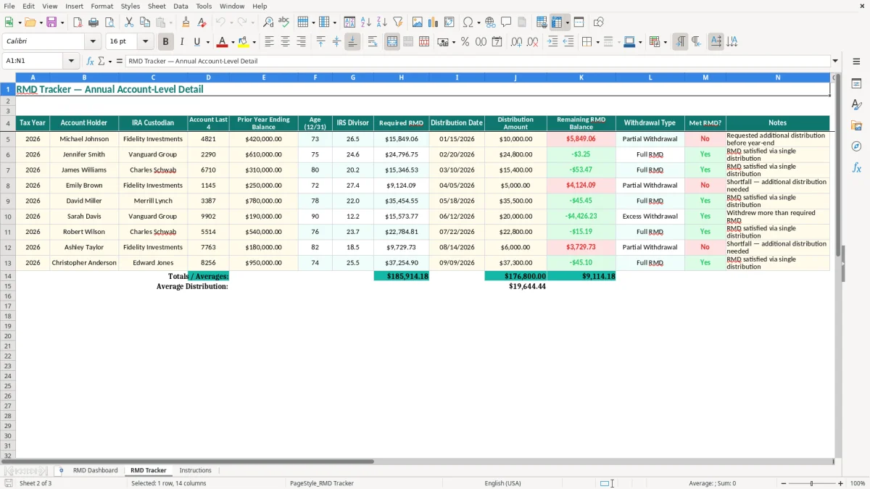Select row 14 header
This screenshot has width=870, height=489.
point(8,276)
